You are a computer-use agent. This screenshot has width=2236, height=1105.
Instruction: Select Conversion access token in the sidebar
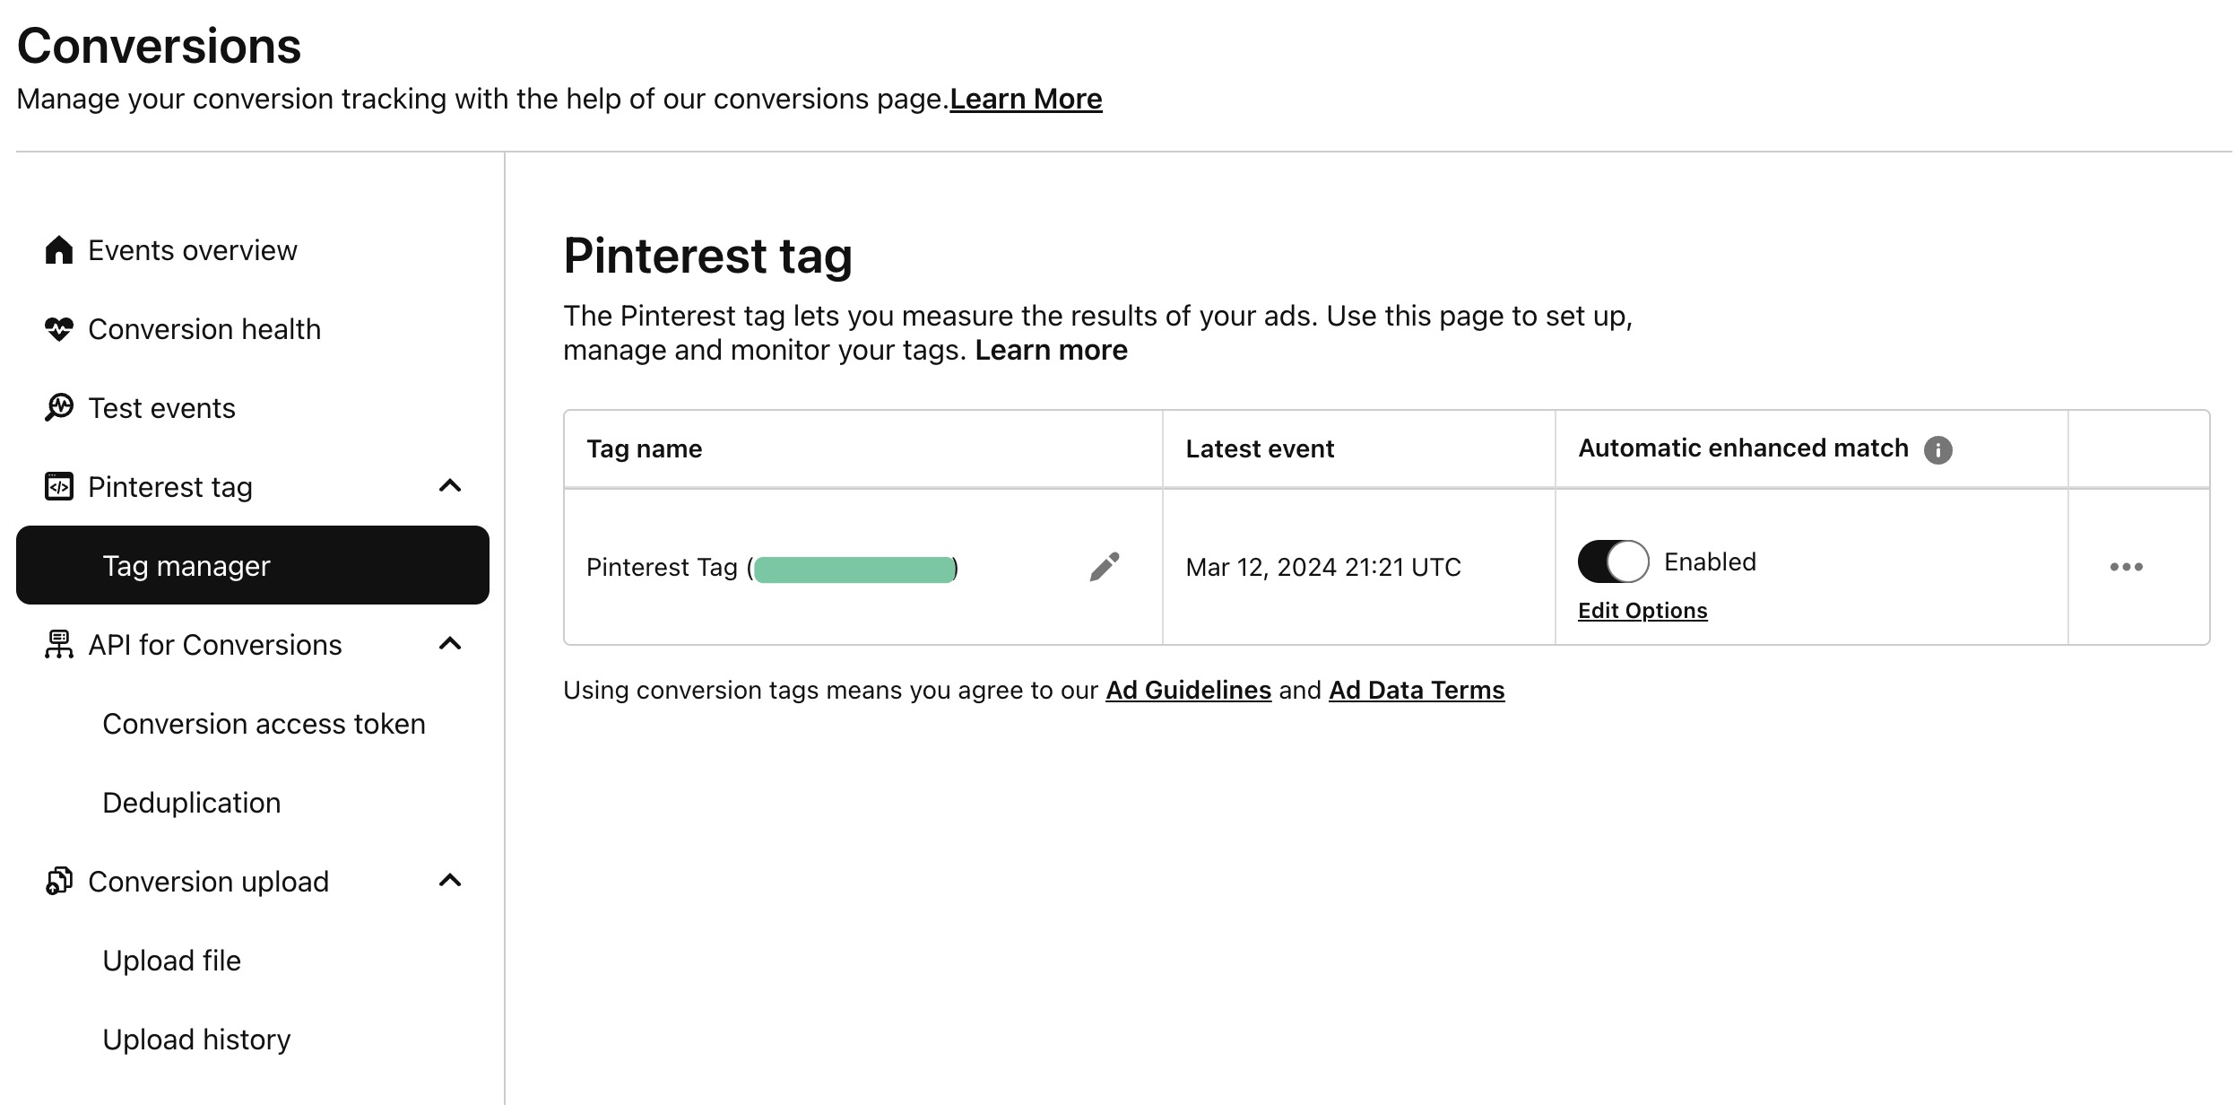tap(264, 723)
